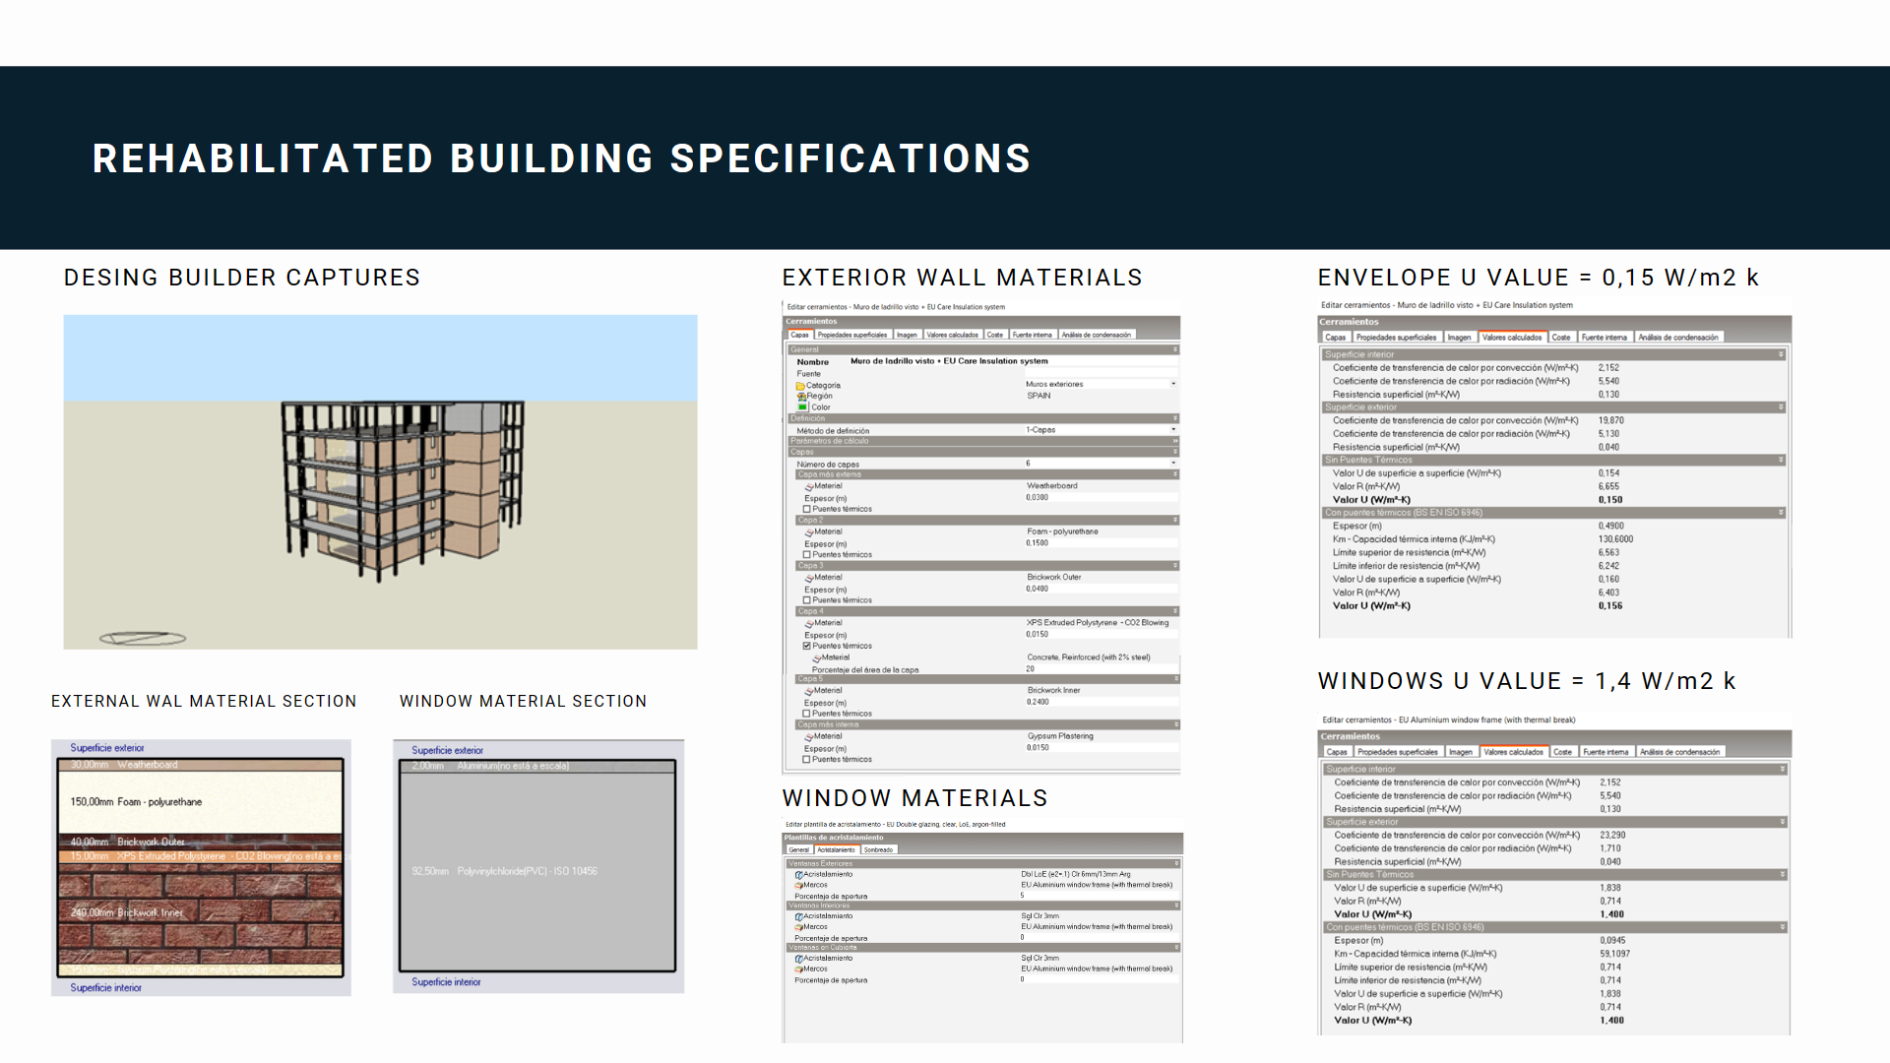This screenshot has height=1063, width=1890.
Task: Click Valor U 0,150 in envelope panel
Action: (1610, 500)
